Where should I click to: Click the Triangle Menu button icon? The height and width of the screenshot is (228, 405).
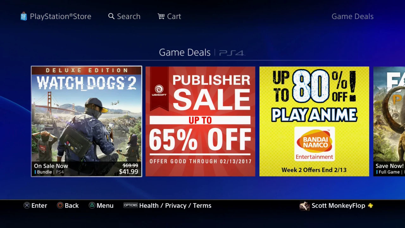(x=92, y=206)
